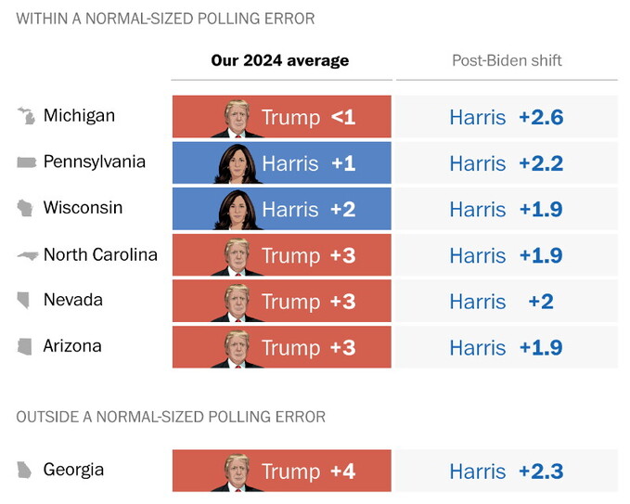This screenshot has height=504, width=630.
Task: Click the blue Harris +2 Wisconsin bar
Action: click(x=281, y=210)
